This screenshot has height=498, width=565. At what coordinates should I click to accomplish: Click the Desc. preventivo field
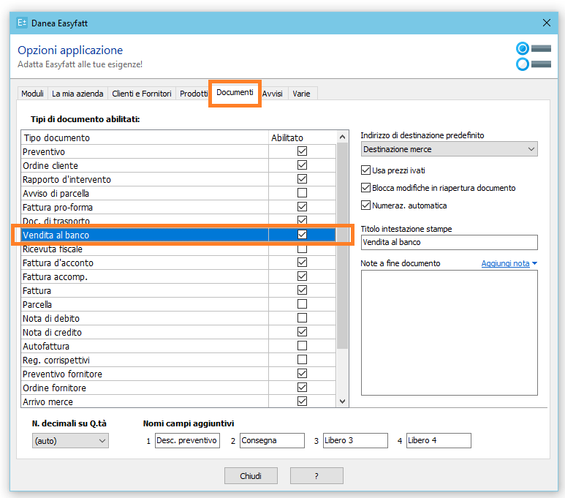[x=187, y=441]
